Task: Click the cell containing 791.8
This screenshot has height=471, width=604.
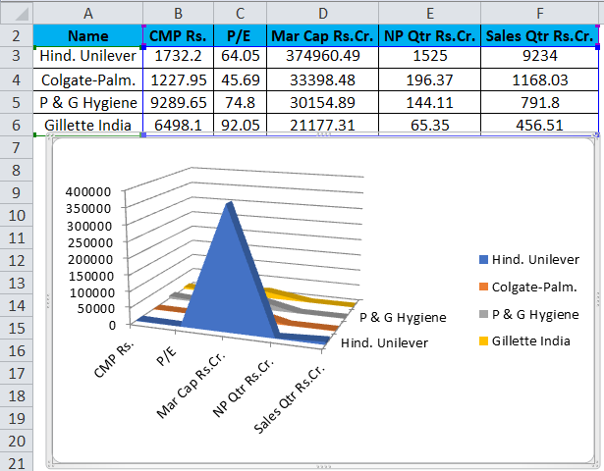Action: 539,102
